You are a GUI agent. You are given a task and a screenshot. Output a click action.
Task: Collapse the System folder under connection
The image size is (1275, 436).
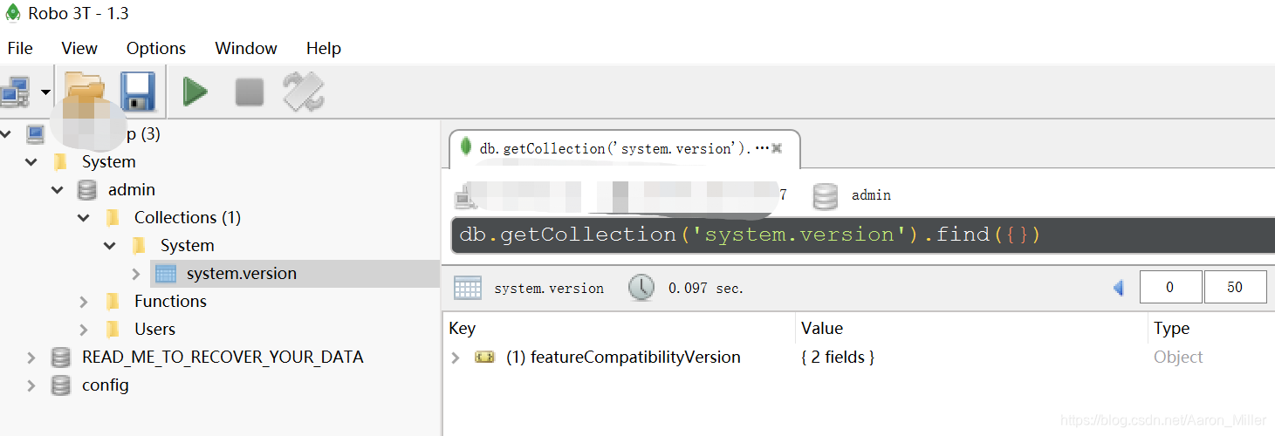click(31, 162)
